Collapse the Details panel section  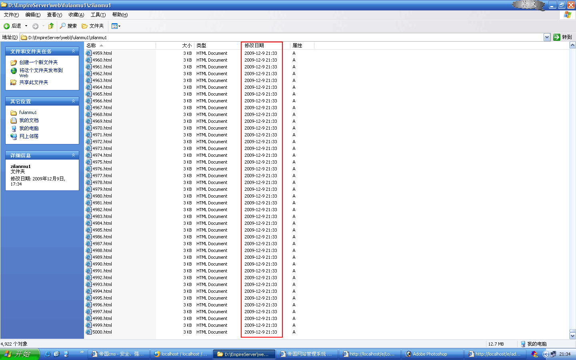coord(73,155)
